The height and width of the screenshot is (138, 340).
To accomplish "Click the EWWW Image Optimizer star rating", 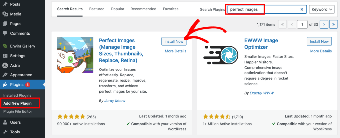I will coord(216,117).
